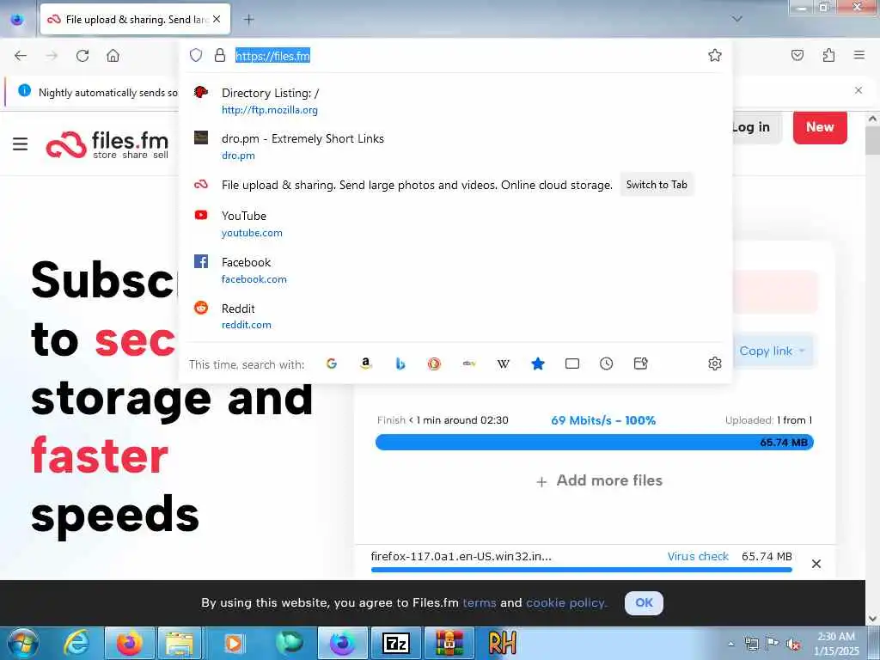
Task: Click the page vertical scrollbar thumb
Action: (872, 140)
